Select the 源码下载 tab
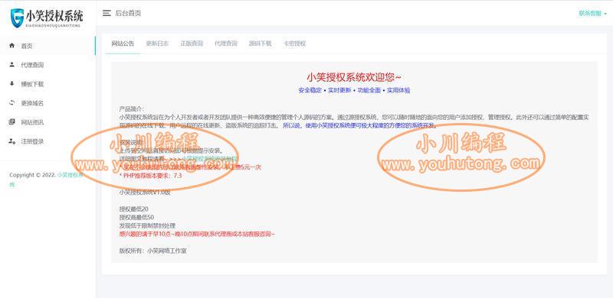Screen dimensions: 613x298 coord(260,44)
